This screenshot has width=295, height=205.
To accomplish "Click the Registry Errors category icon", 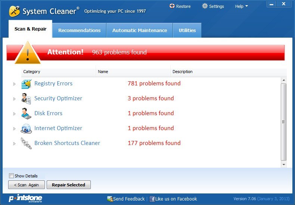I will [x=27, y=84].
